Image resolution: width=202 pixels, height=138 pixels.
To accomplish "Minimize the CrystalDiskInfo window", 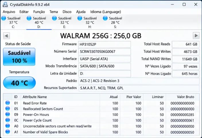I will pyautogui.click(x=172, y=5).
